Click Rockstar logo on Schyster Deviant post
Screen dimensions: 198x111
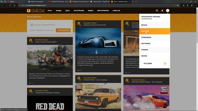pos(127,81)
